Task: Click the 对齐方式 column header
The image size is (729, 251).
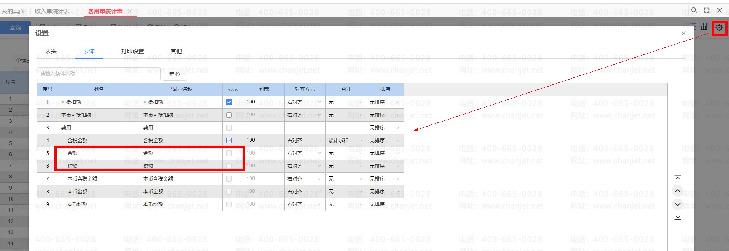Action: (x=305, y=89)
